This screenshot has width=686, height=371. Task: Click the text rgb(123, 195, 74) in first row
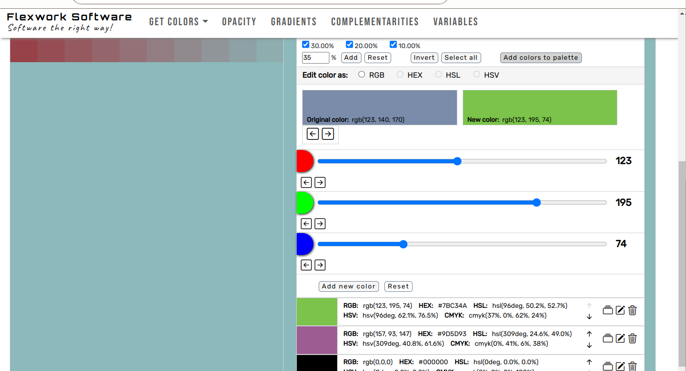387,306
